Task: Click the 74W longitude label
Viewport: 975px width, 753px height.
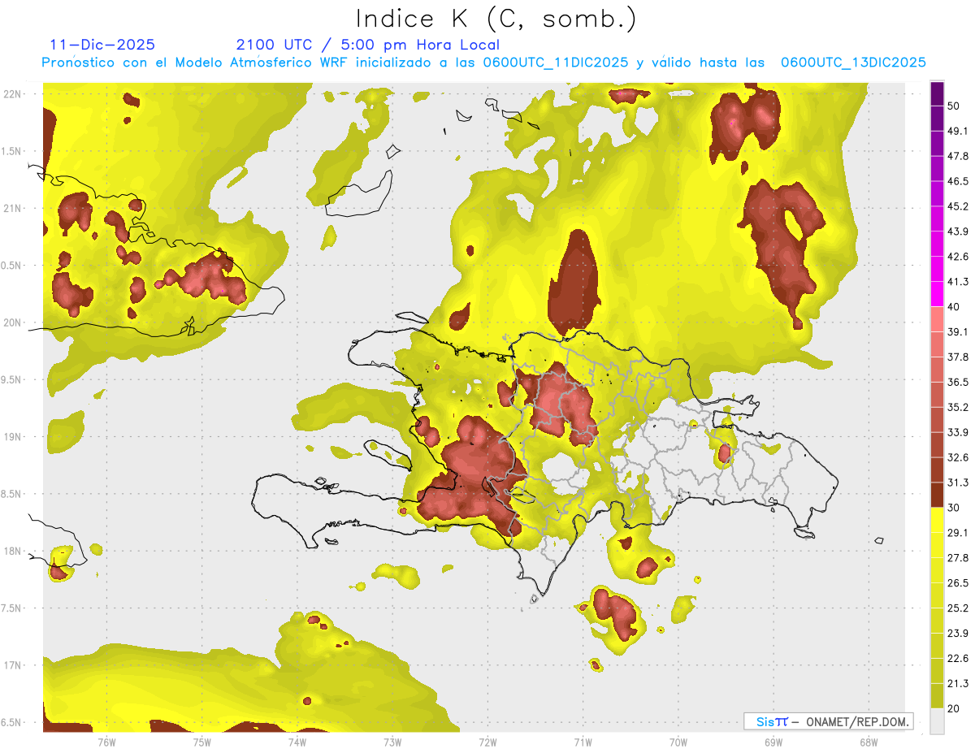Action: [x=297, y=742]
